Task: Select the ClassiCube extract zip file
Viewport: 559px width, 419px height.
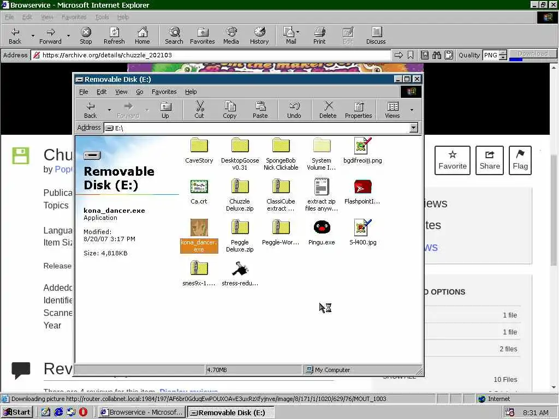Action: click(x=281, y=195)
